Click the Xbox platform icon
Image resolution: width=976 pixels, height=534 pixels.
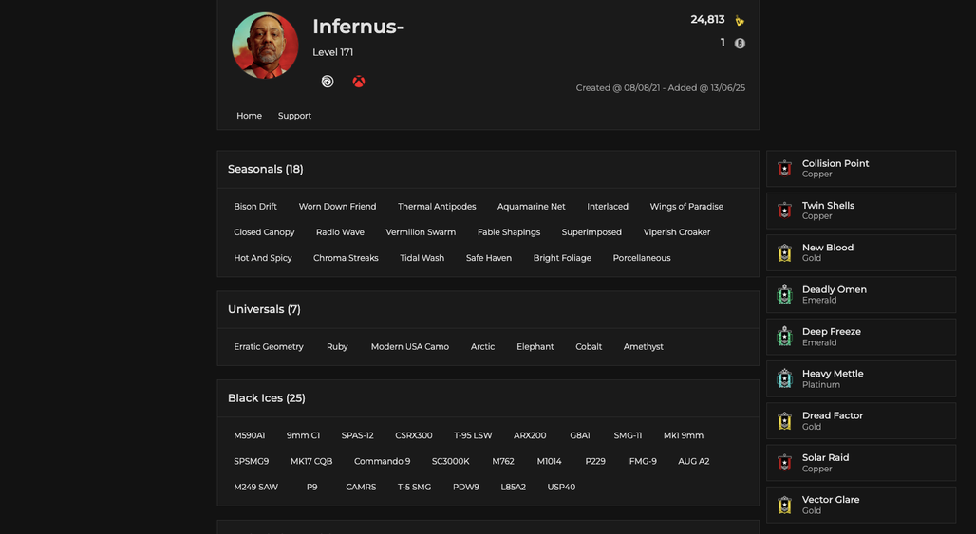[x=359, y=82]
